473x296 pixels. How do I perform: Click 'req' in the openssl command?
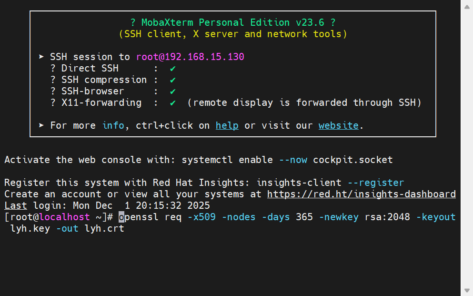point(173,217)
